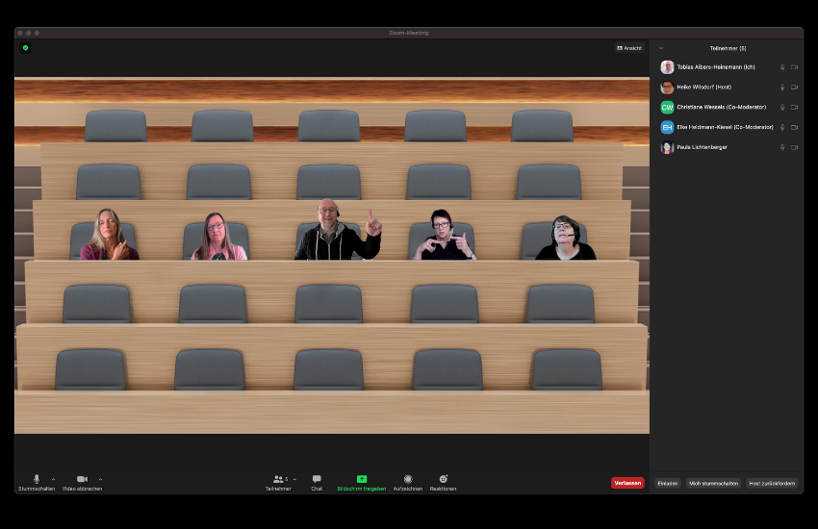The width and height of the screenshot is (818, 529).
Task: Toggle camera icon for Christiane Wessels
Action: tap(795, 108)
